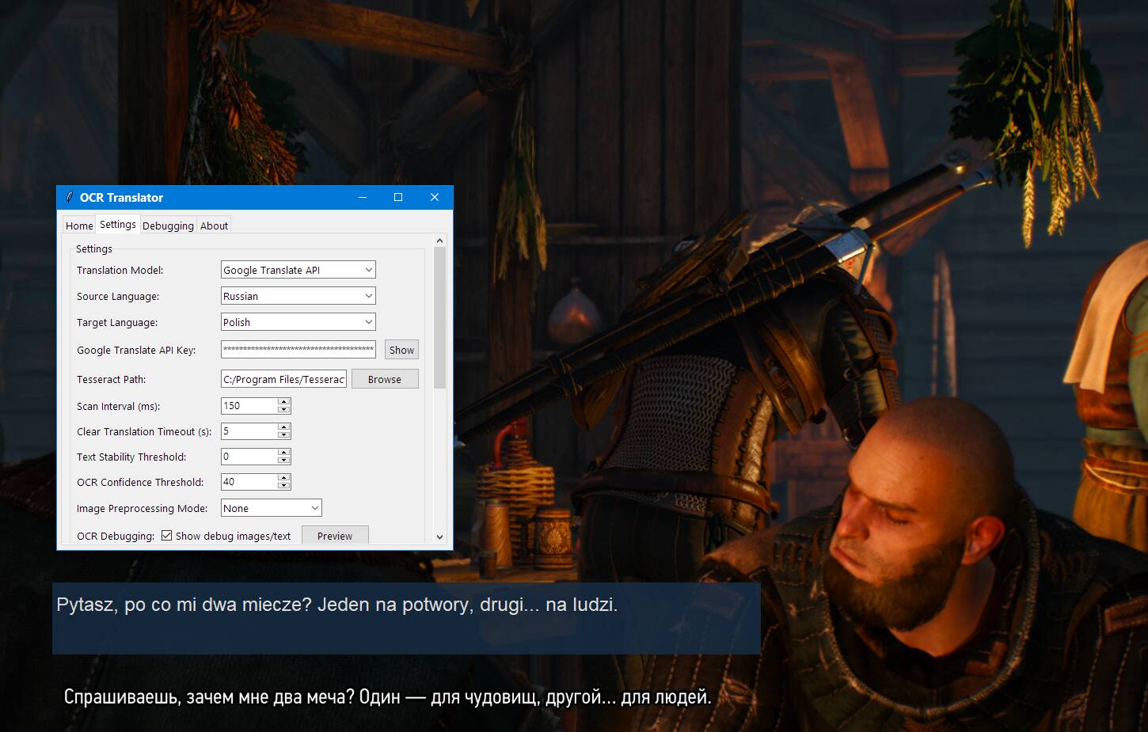Image resolution: width=1148 pixels, height=732 pixels.
Task: Decrease Text Stability Threshold value
Action: click(284, 460)
